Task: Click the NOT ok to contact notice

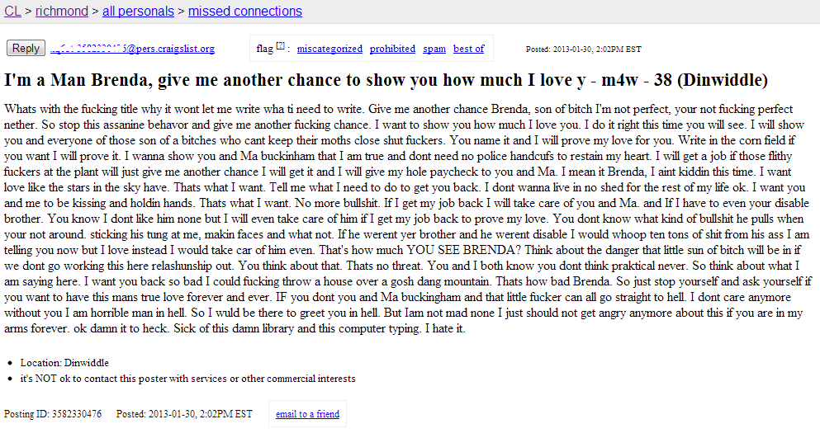Action: click(187, 379)
